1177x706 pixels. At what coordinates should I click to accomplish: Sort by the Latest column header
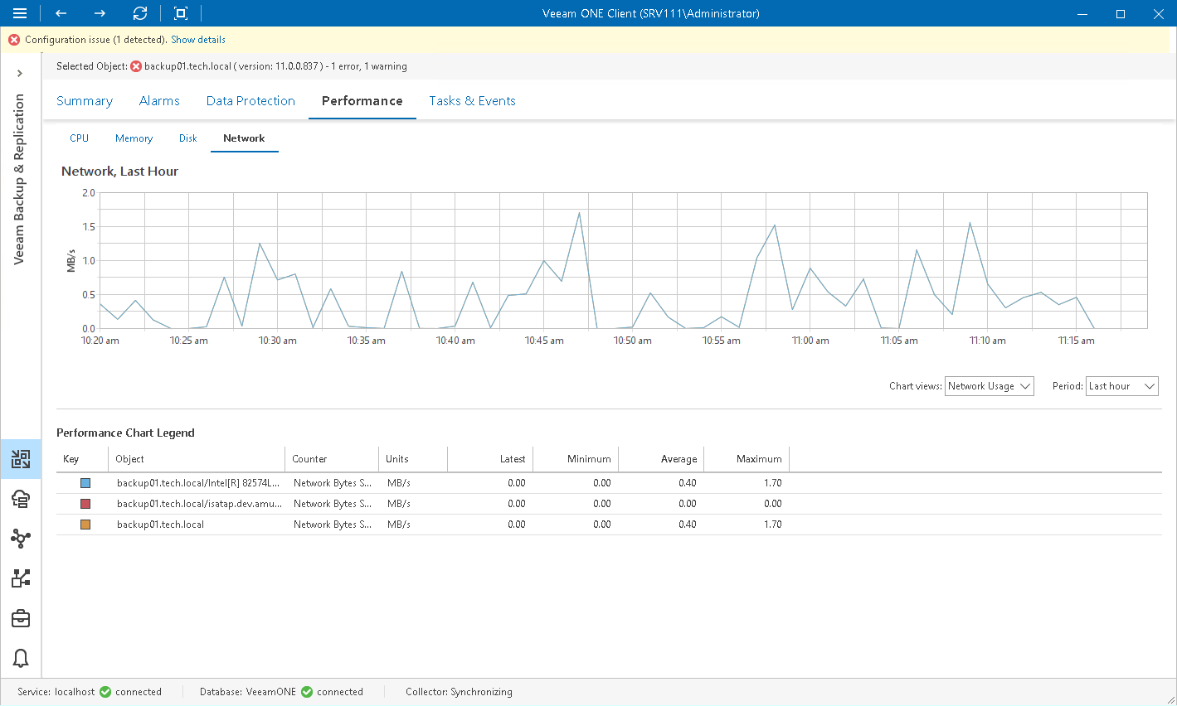[490, 459]
